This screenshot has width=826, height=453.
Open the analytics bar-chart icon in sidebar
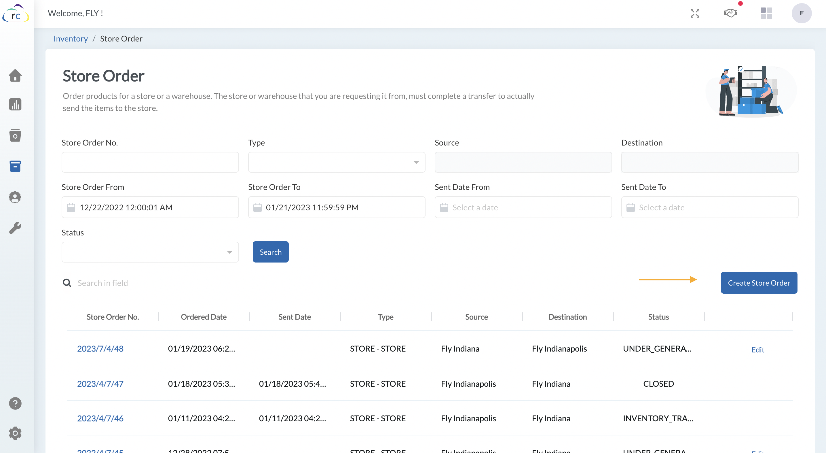(15, 104)
